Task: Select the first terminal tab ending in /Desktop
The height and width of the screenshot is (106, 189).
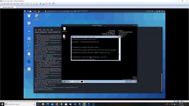Action: click(41, 32)
